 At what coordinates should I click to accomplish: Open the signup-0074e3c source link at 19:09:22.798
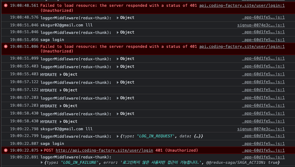click(261, 129)
